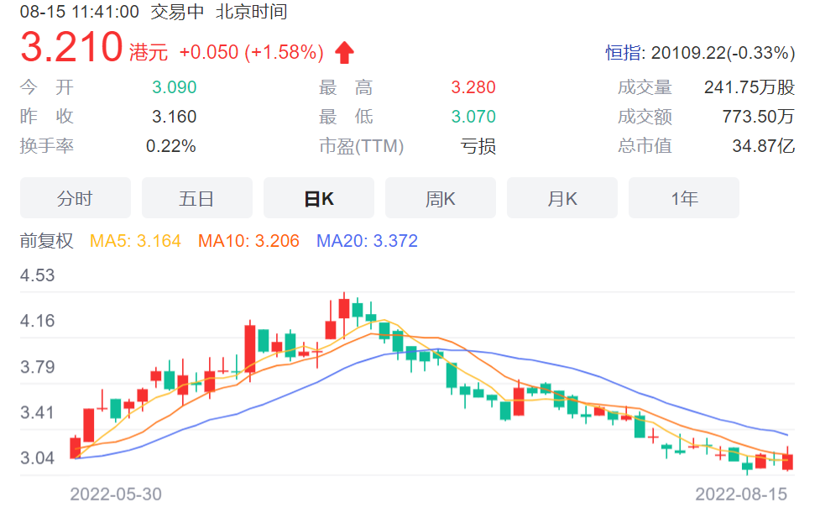Open the 五日 chart tab
820x513 pixels.
pos(197,198)
